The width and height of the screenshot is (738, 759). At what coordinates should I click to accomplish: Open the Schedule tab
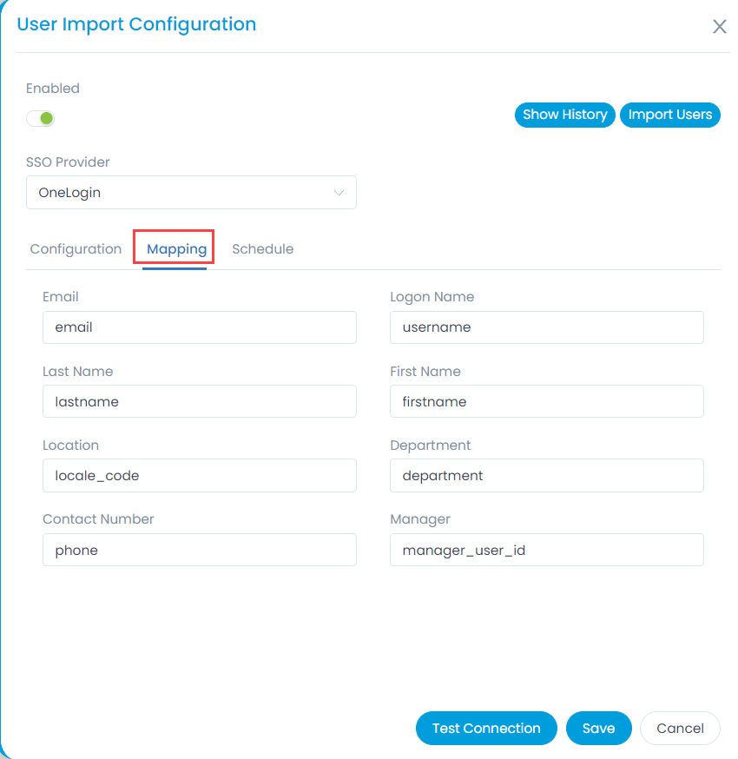click(x=263, y=249)
